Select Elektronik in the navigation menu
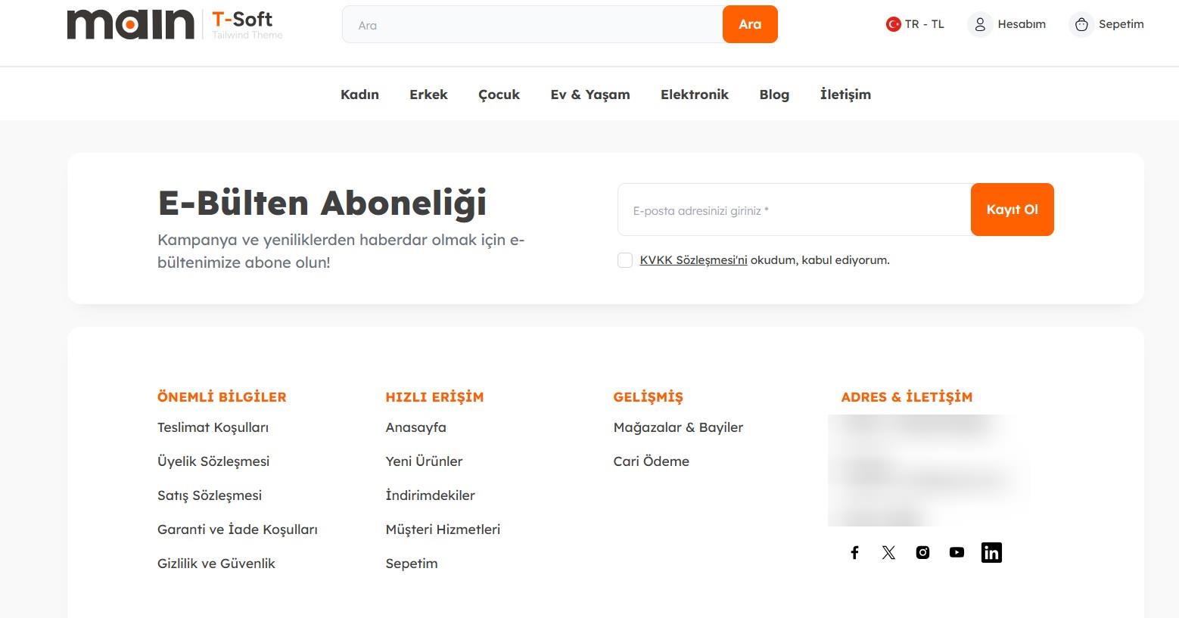The width and height of the screenshot is (1179, 618). pyautogui.click(x=694, y=95)
